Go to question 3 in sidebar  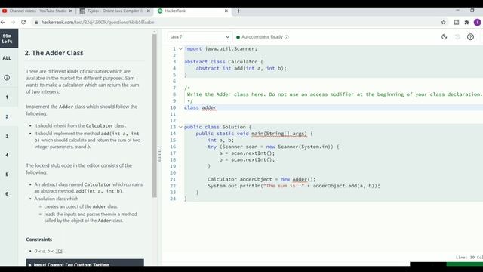point(7,136)
